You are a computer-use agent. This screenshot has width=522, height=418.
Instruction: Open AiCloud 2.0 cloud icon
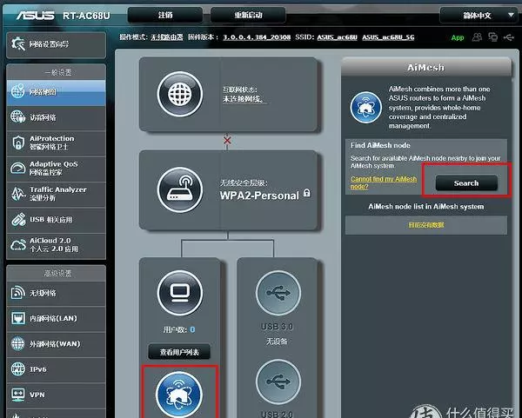(18, 245)
